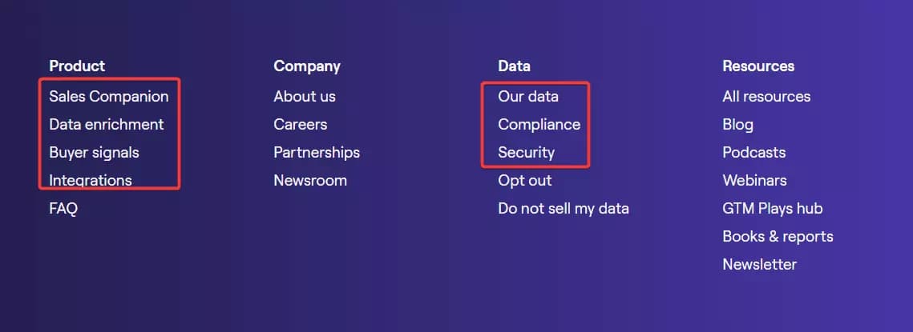Click Partnerships under Company

tap(316, 153)
